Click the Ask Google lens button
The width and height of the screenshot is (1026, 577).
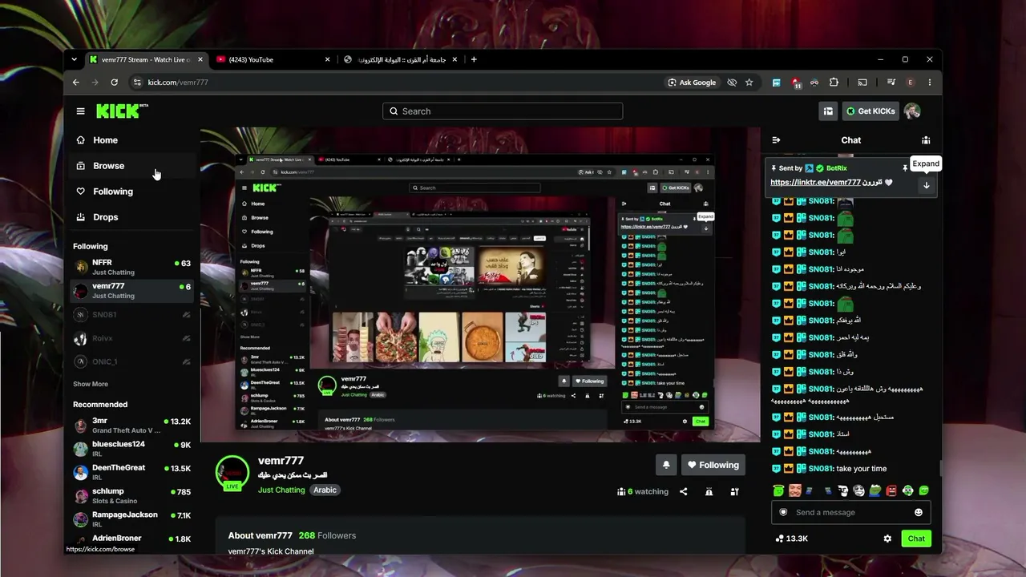[x=693, y=83]
